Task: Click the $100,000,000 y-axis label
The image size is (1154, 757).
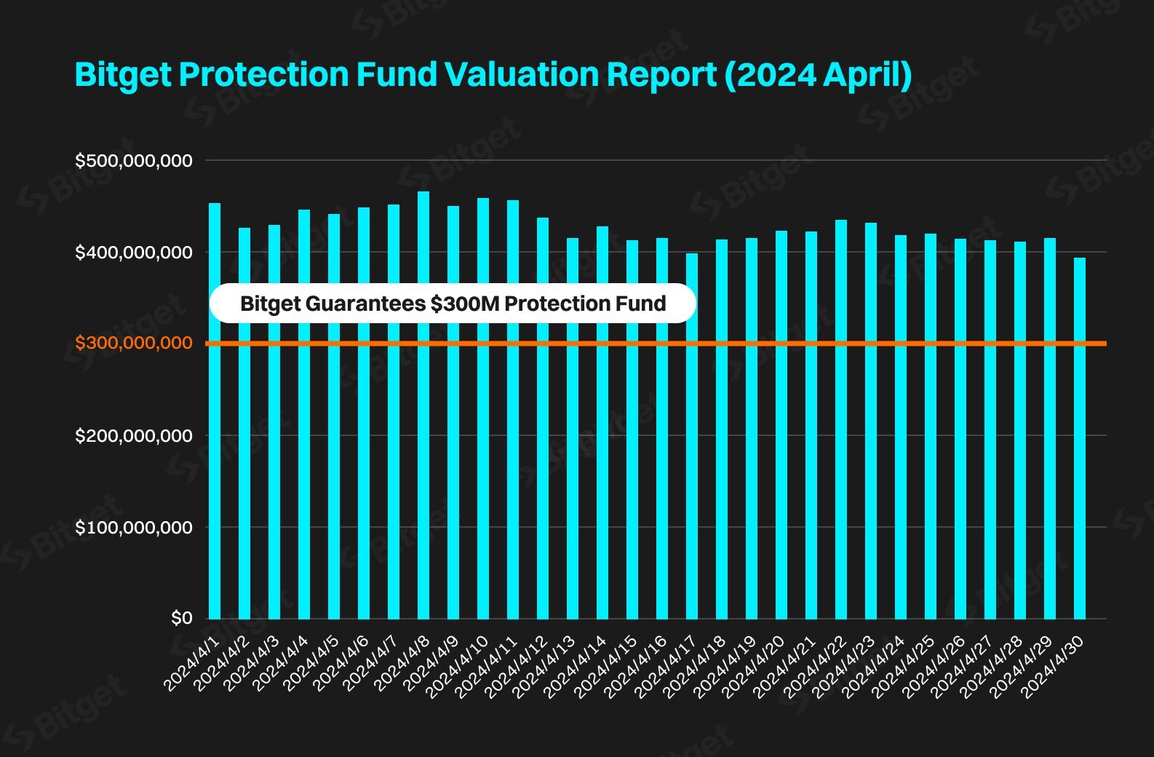Action: click(134, 527)
